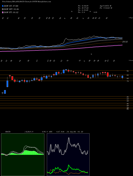This screenshot has height=176, width=133.
Task: Click the last blue candlestick on the right
Action: point(122,77)
